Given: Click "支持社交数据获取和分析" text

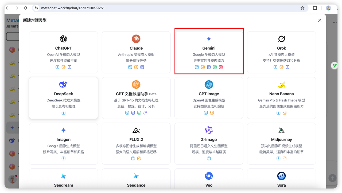Looking at the screenshot, I should click(x=282, y=61).
